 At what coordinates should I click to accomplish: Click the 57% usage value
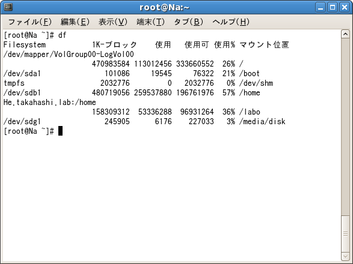229,93
